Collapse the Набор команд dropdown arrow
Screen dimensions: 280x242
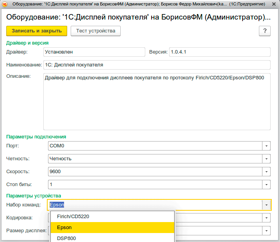(266, 205)
